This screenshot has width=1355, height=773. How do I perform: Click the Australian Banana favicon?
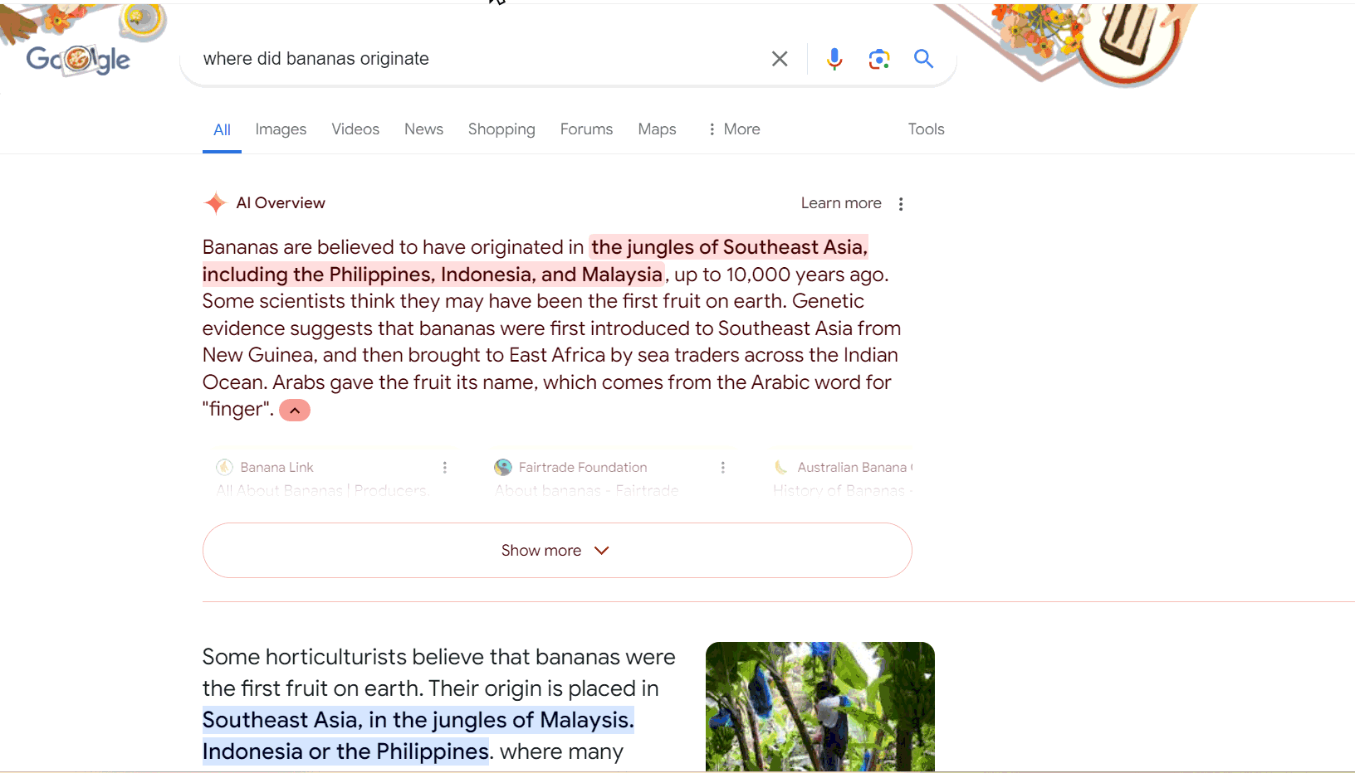click(781, 468)
